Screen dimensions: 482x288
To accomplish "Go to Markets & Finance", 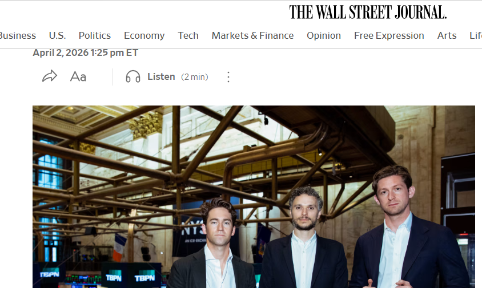I will pos(252,35).
